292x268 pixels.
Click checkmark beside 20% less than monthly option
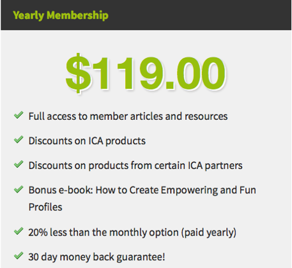[x=19, y=231]
